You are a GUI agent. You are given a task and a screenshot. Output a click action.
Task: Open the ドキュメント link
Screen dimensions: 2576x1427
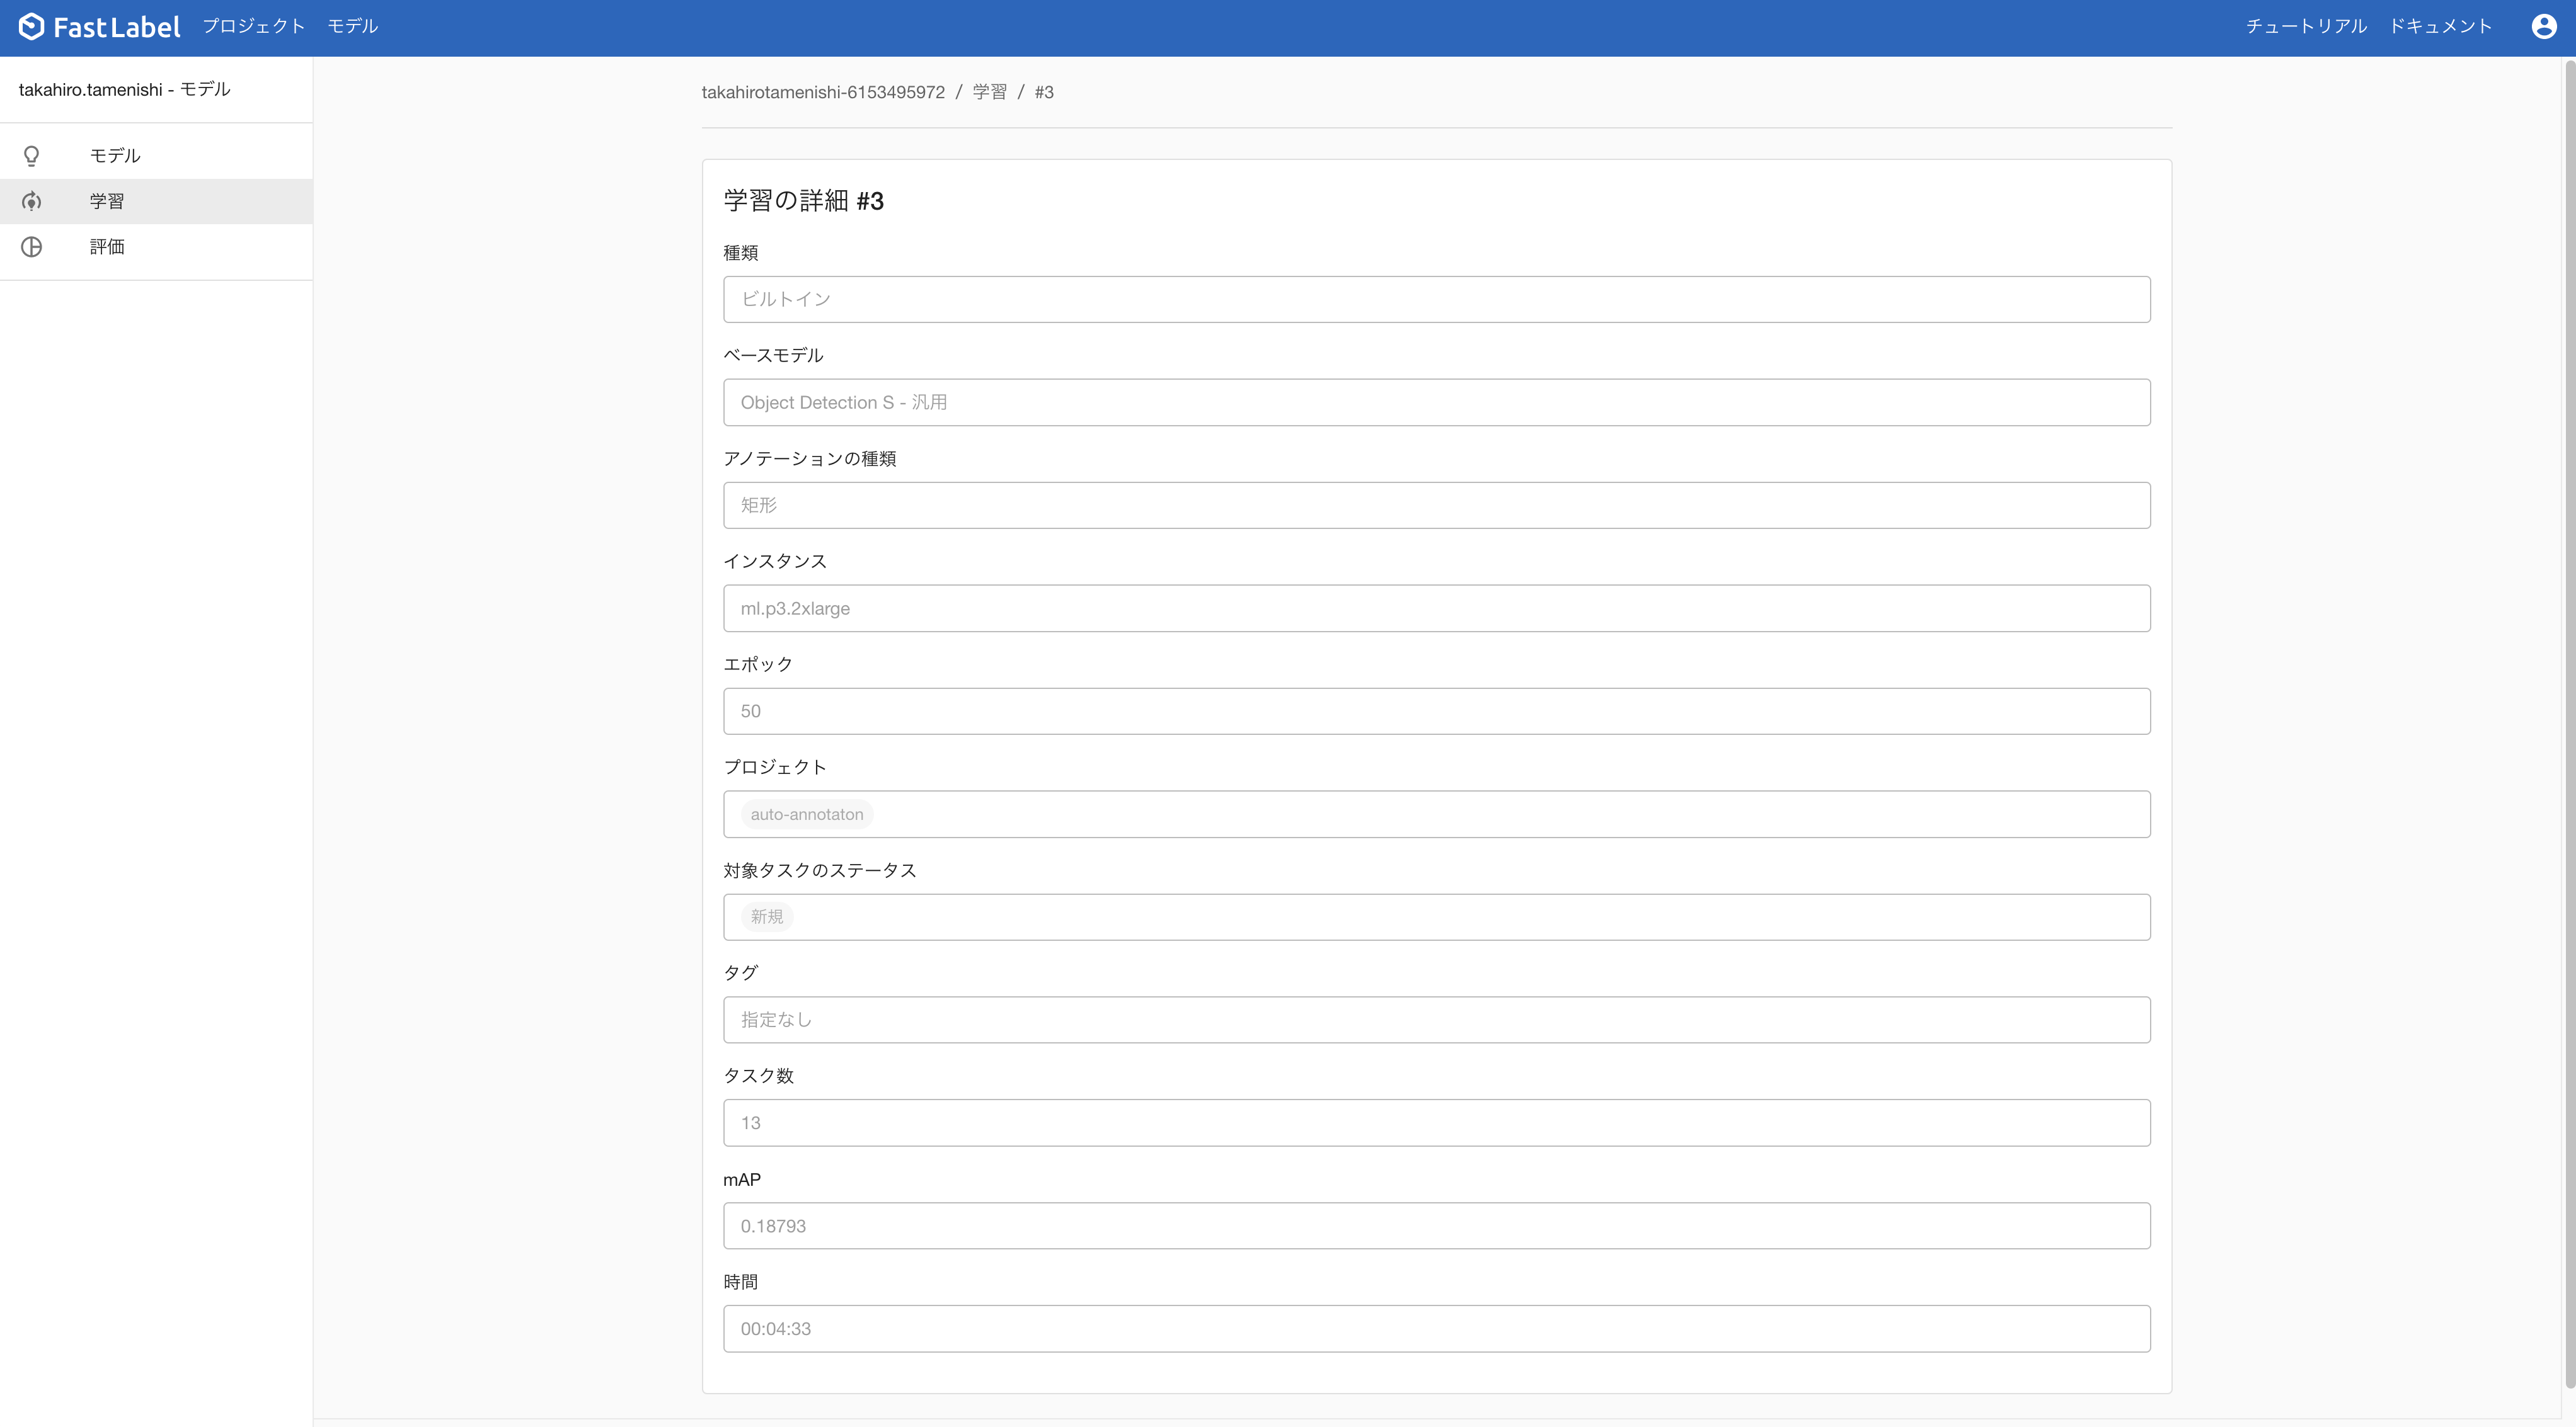(2440, 27)
